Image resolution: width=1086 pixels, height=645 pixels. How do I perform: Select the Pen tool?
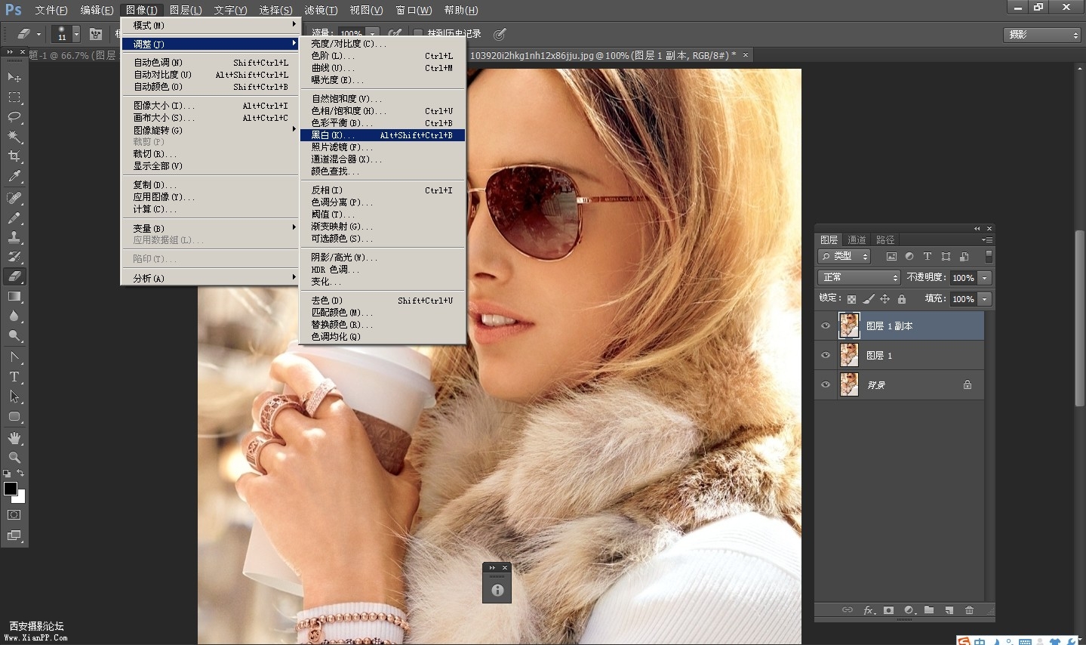[14, 356]
